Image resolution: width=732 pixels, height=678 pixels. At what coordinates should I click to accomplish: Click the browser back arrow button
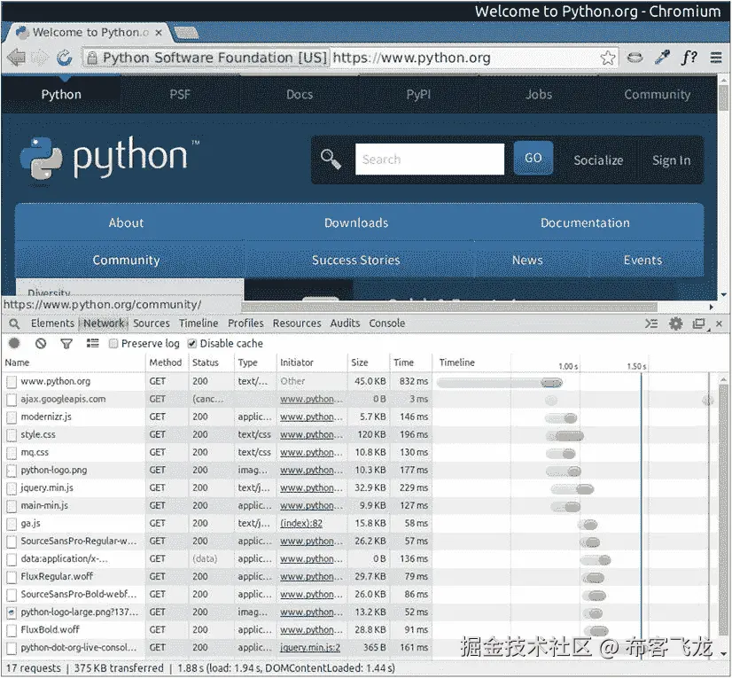[16, 58]
